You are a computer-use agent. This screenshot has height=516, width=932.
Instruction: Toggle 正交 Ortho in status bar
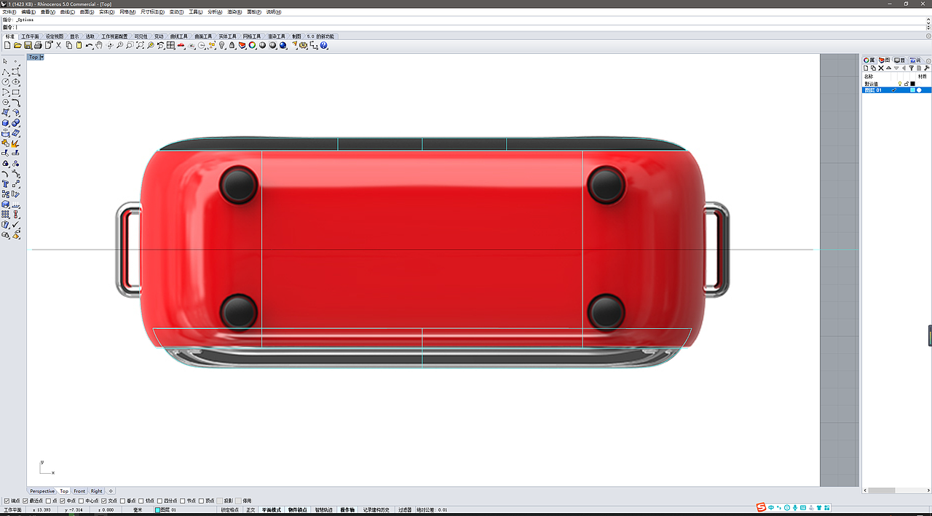(250, 510)
